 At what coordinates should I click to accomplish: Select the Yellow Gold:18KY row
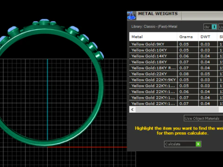pyautogui.click(x=176, y=62)
